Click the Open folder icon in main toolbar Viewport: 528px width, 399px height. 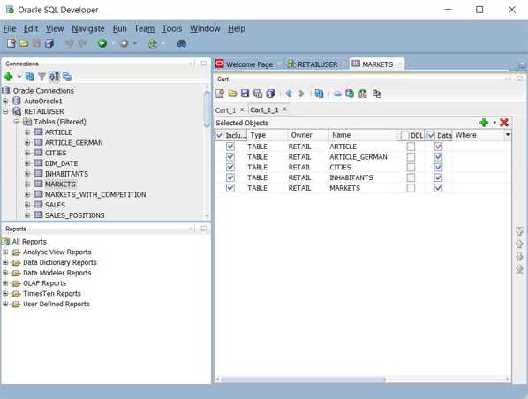pos(24,43)
